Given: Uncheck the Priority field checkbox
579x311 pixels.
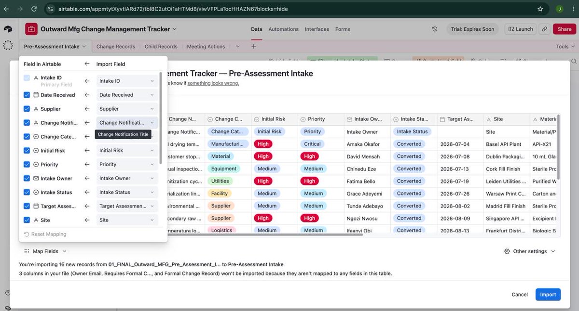Looking at the screenshot, I should click(x=27, y=164).
